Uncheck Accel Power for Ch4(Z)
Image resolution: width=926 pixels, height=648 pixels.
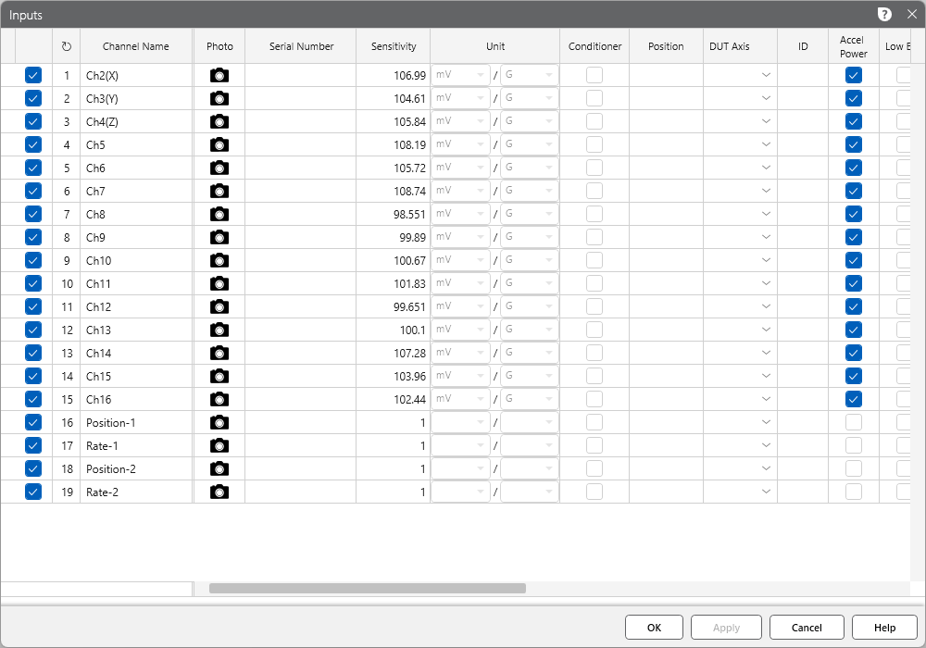point(853,121)
